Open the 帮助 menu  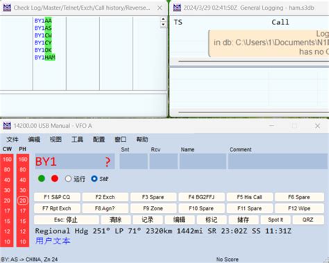(x=142, y=139)
